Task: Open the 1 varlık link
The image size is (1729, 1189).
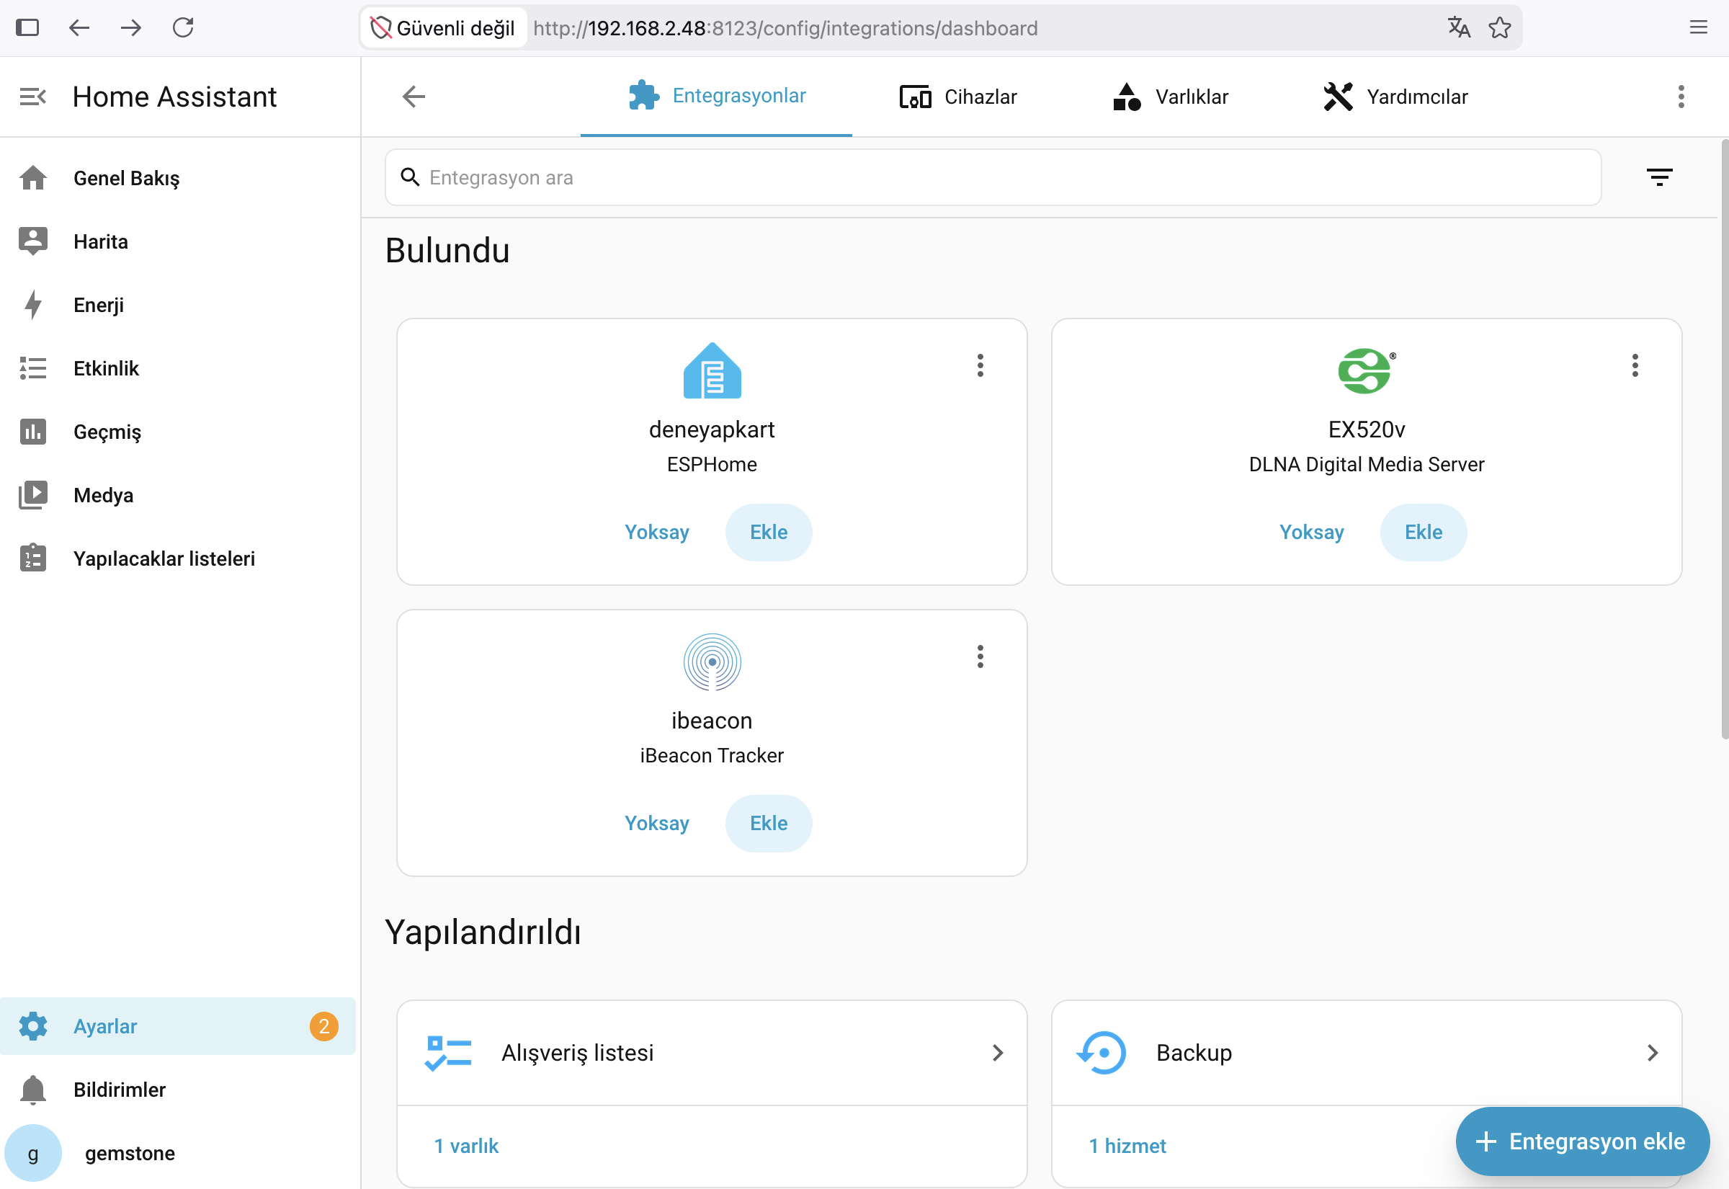Action: pos(466,1146)
